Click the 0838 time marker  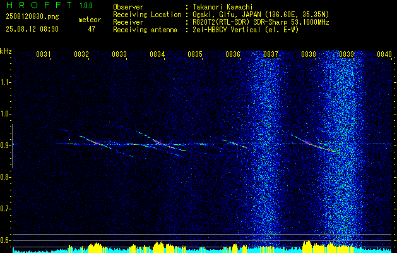point(309,54)
